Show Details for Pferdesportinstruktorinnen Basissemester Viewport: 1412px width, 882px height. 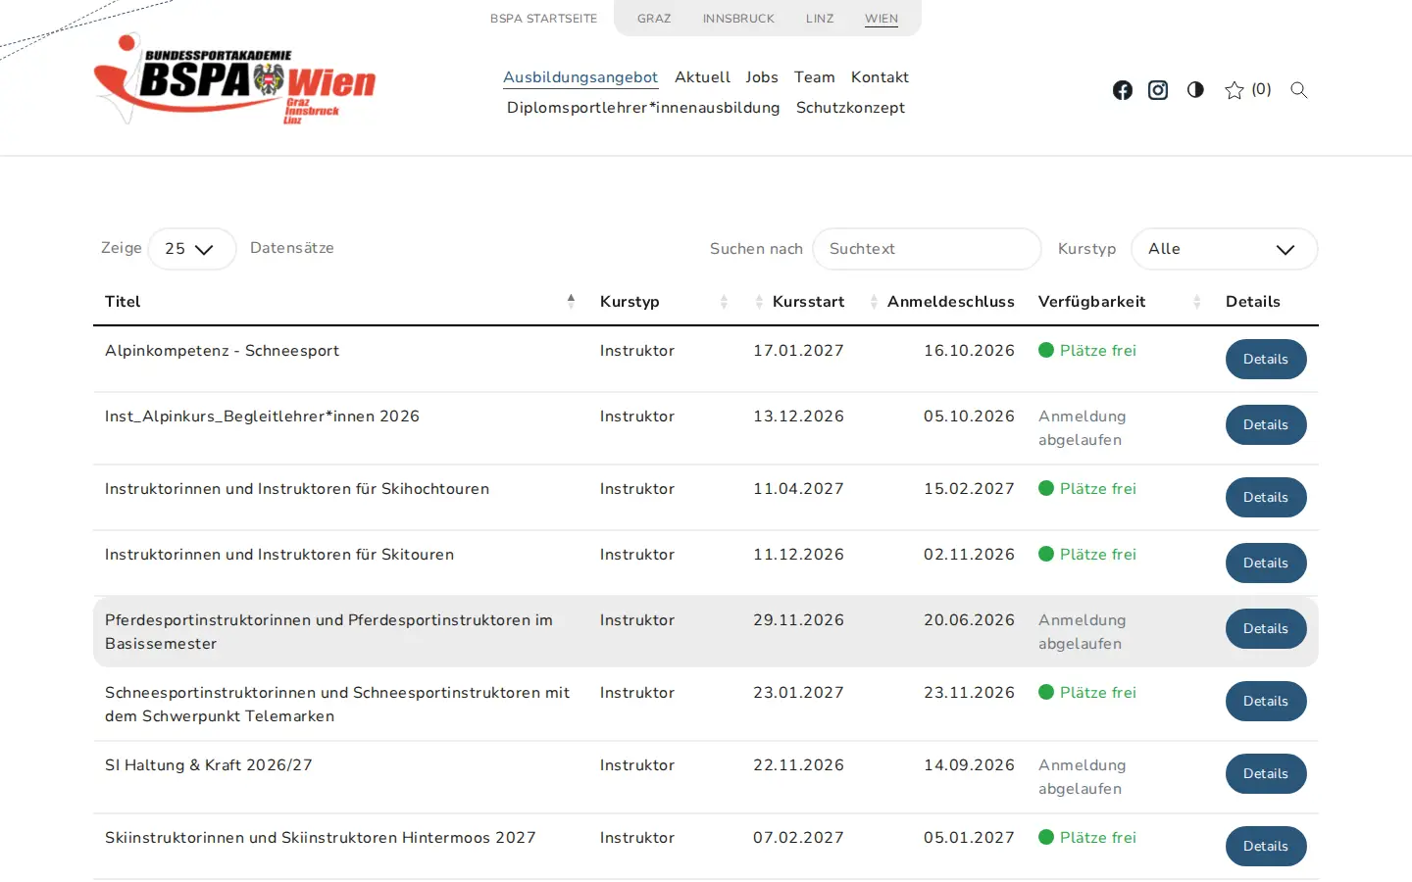(1266, 629)
